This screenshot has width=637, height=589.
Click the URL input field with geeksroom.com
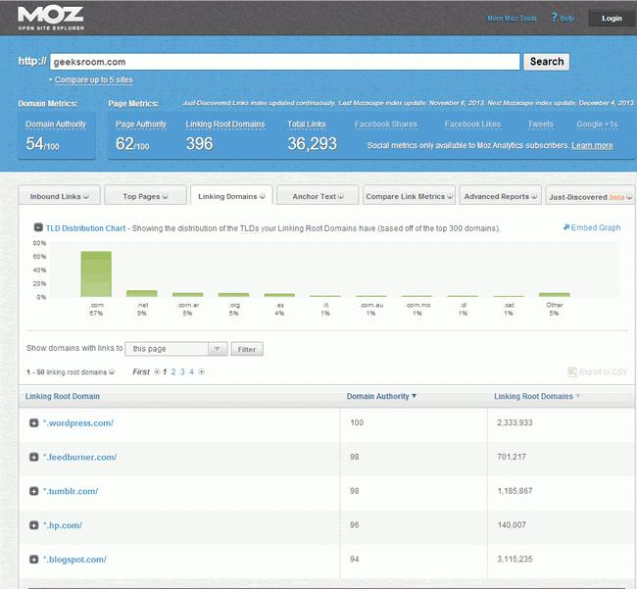(x=284, y=62)
